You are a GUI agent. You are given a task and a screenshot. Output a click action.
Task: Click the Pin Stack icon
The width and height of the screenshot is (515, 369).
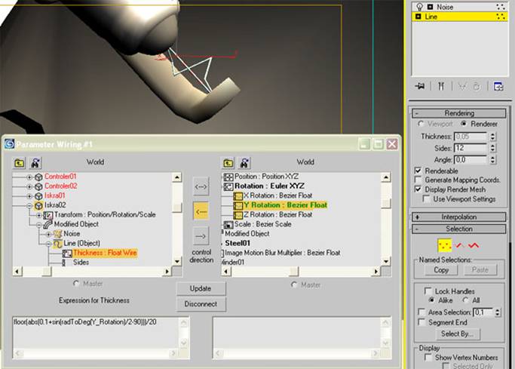pyautogui.click(x=420, y=86)
